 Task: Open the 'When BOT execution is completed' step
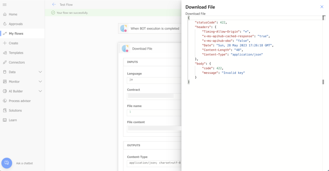pyautogui.click(x=150, y=28)
